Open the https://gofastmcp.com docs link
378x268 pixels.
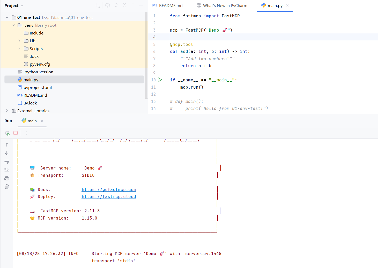tap(109, 190)
